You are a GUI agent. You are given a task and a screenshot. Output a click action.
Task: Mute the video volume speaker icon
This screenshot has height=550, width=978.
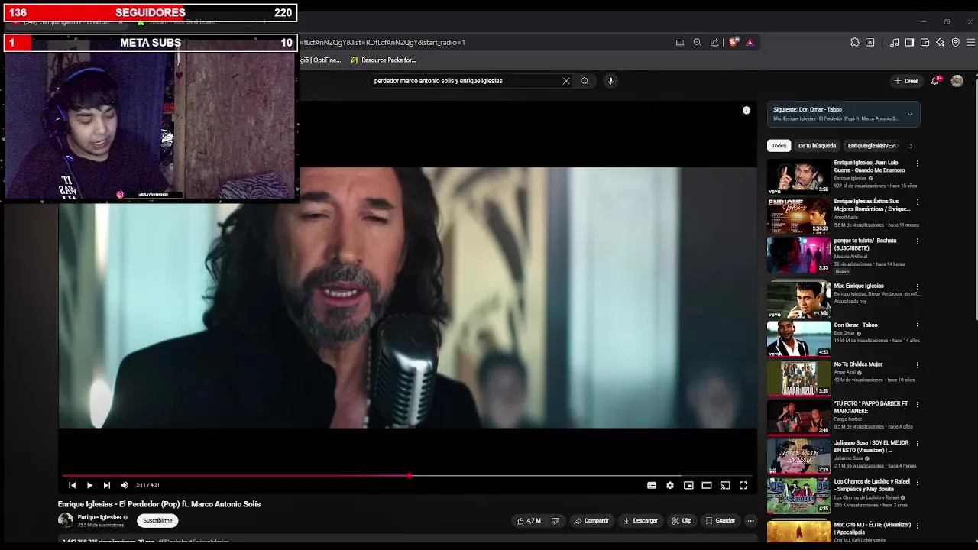tap(125, 485)
